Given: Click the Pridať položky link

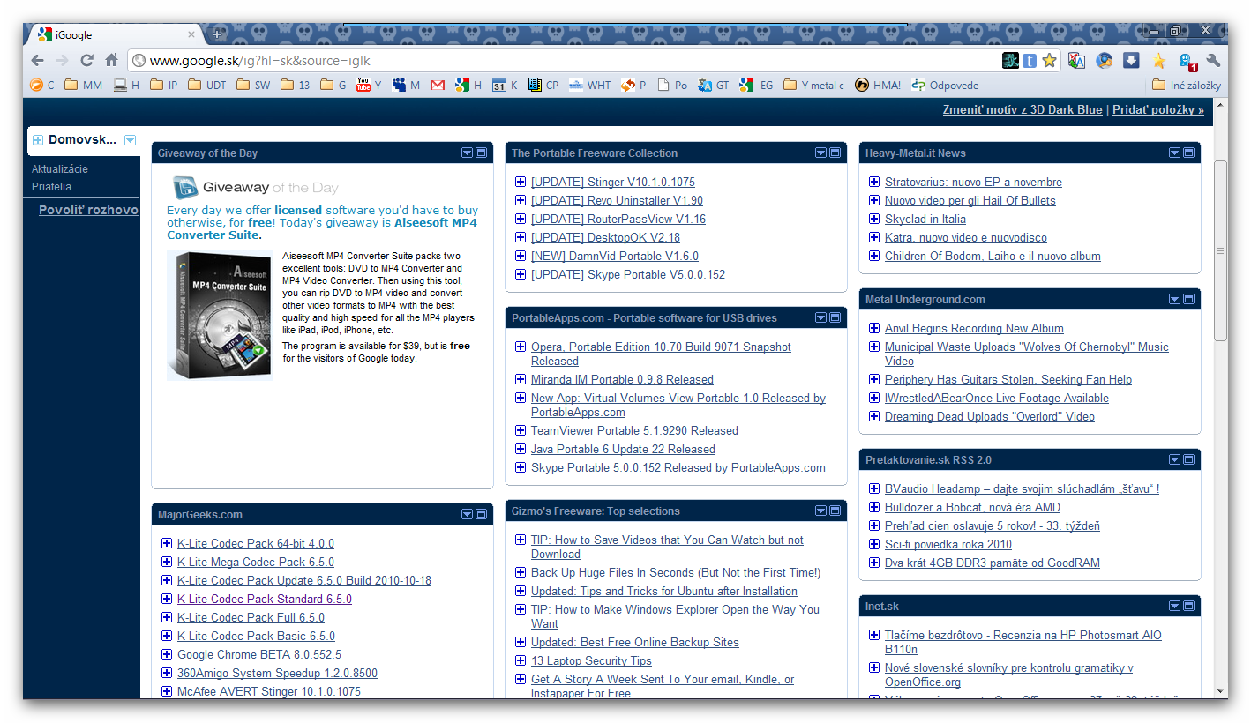Looking at the screenshot, I should [x=1157, y=110].
